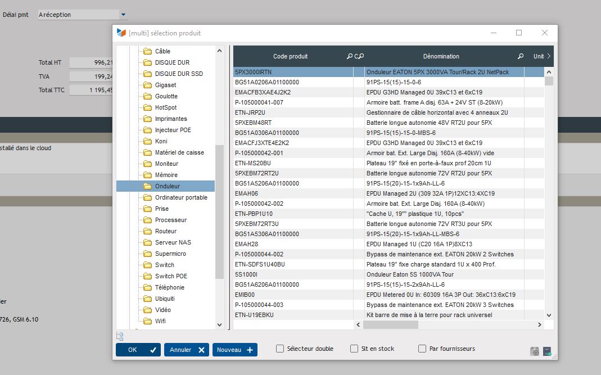The height and width of the screenshot is (375, 601).
Task: Select the Serveur NAS category
Action: (173, 242)
